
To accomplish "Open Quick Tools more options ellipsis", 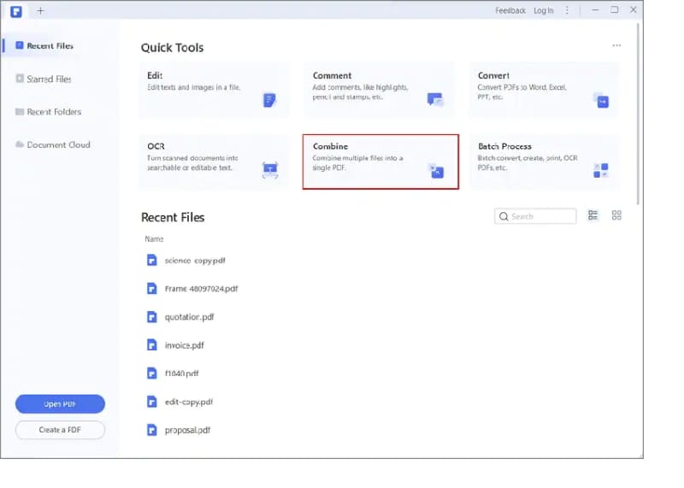I will click(616, 45).
